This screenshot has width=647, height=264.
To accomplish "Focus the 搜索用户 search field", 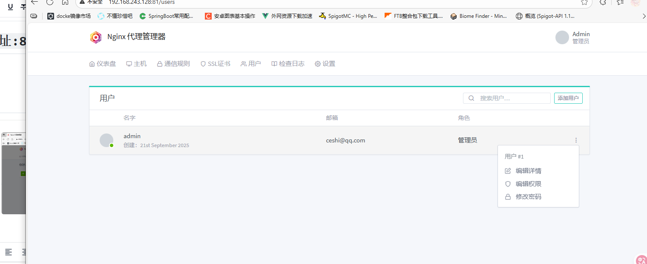I will [x=511, y=98].
